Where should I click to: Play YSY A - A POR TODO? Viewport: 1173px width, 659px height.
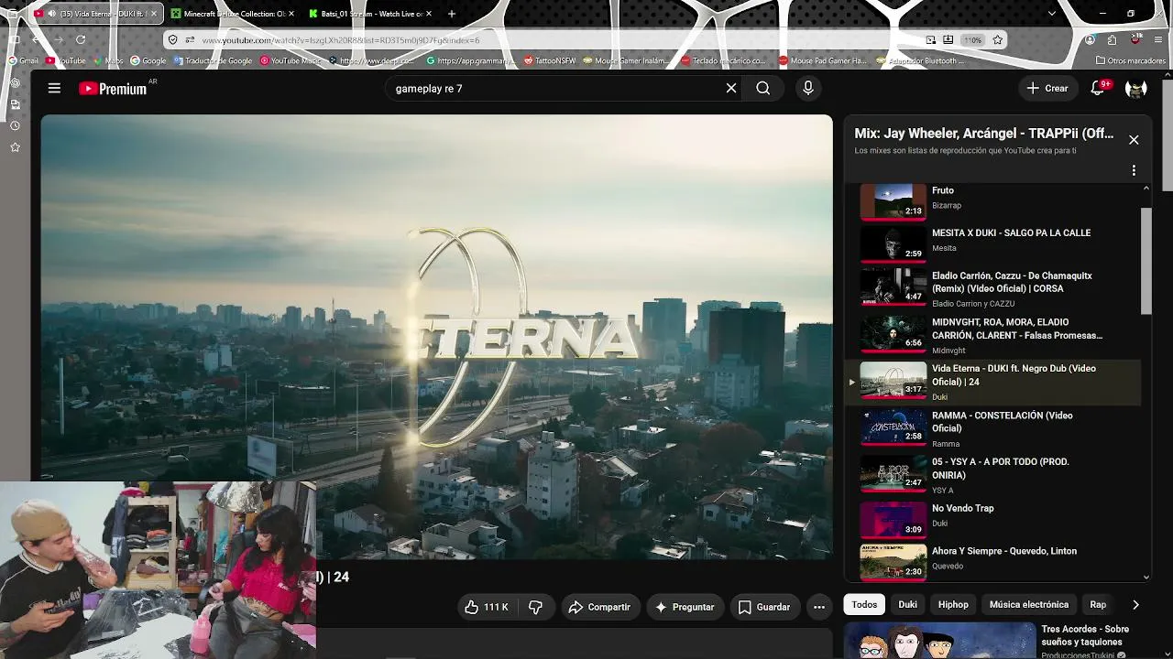(x=992, y=474)
